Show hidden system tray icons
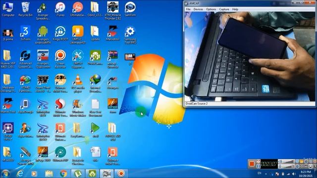 coord(266,174)
